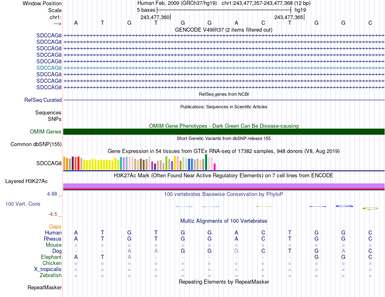Image resolution: width=385 pixels, height=297 pixels.
Task: Click position marker 243,477,365
Action: (289, 17)
